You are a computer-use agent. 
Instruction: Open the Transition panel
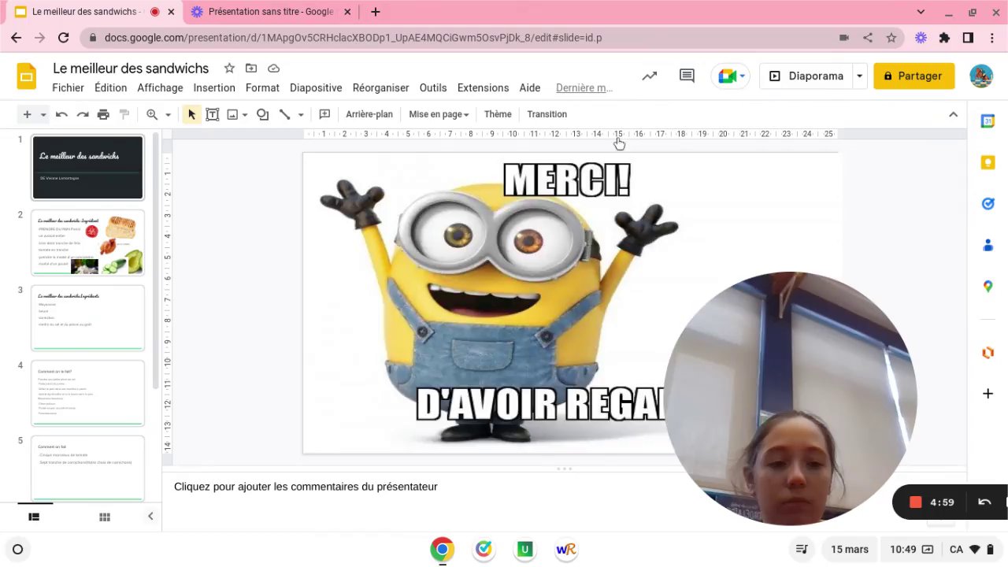547,114
